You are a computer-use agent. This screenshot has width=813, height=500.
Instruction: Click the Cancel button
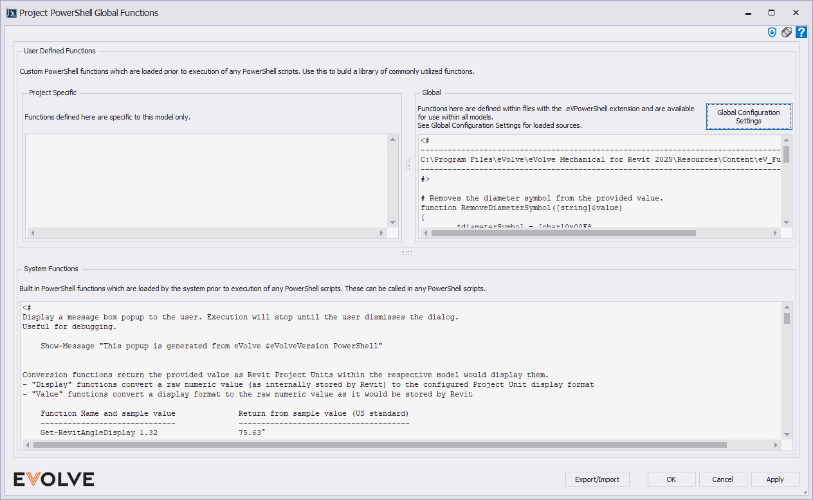click(x=723, y=479)
